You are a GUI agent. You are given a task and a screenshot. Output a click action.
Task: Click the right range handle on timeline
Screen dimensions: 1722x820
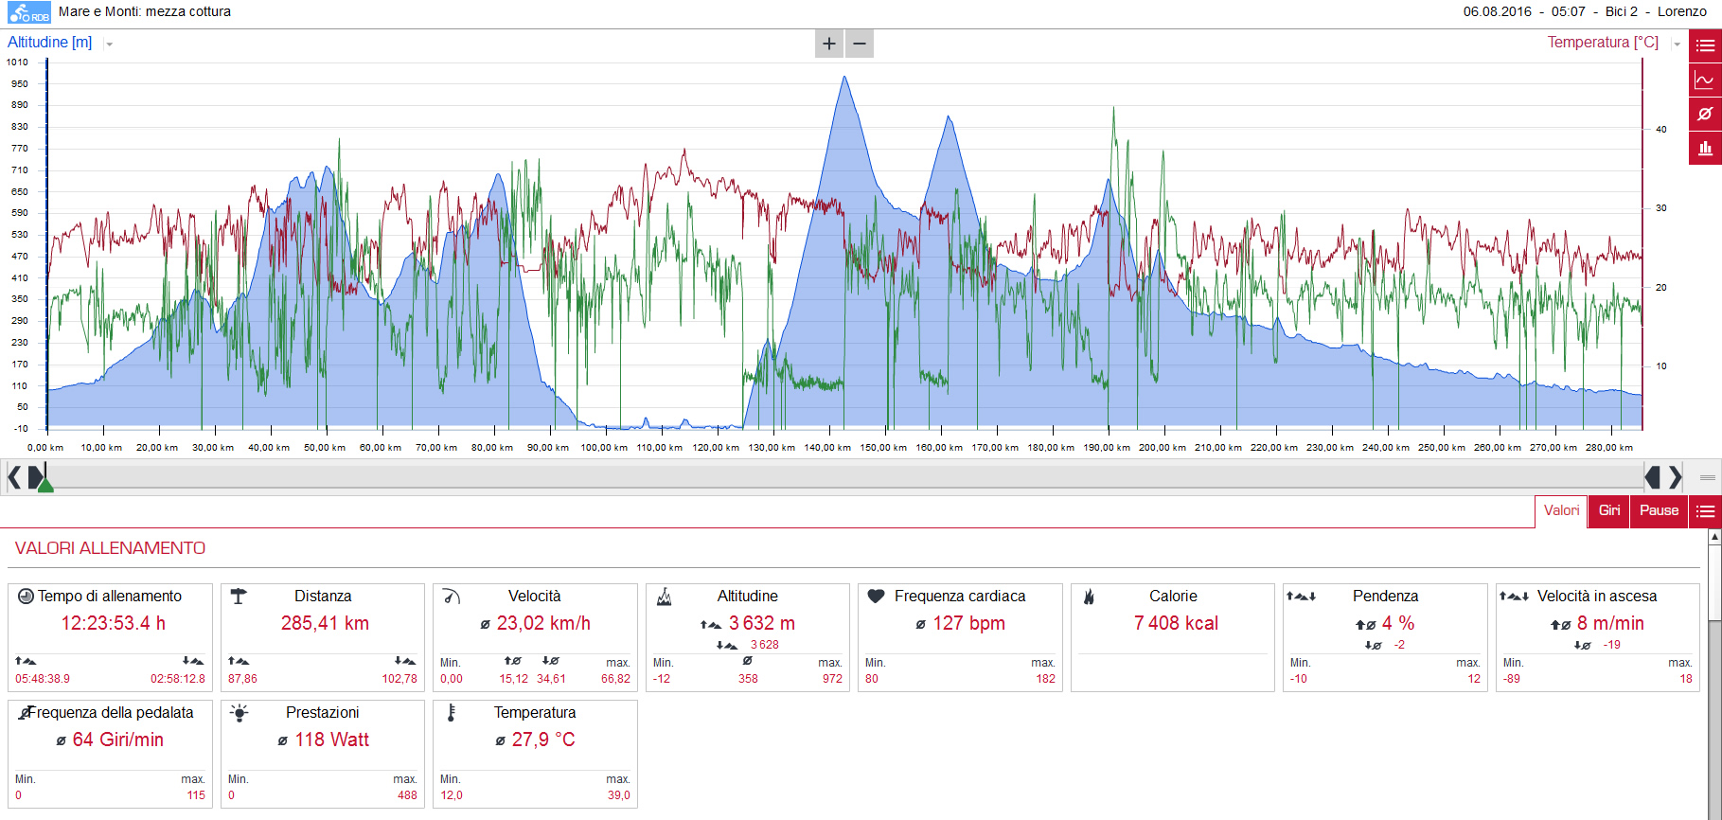pyautogui.click(x=1653, y=476)
